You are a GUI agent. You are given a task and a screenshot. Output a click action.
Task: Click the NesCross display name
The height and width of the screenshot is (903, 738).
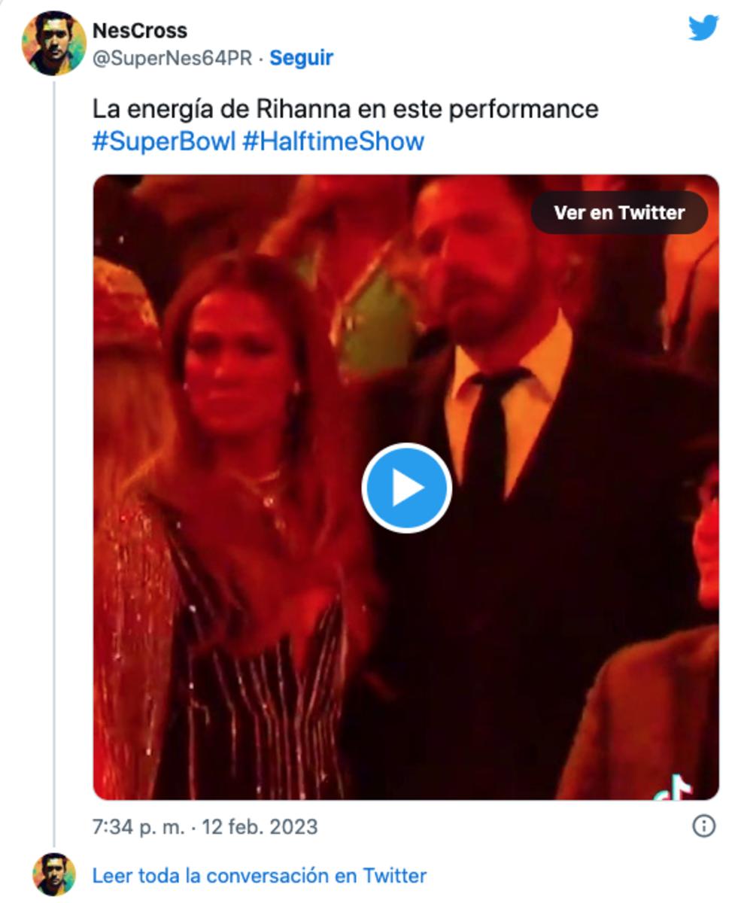[140, 31]
